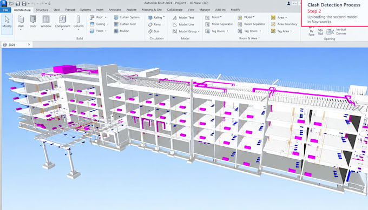The height and width of the screenshot is (210, 368).
Task: Select the Curtain System tool
Action: (x=127, y=17)
